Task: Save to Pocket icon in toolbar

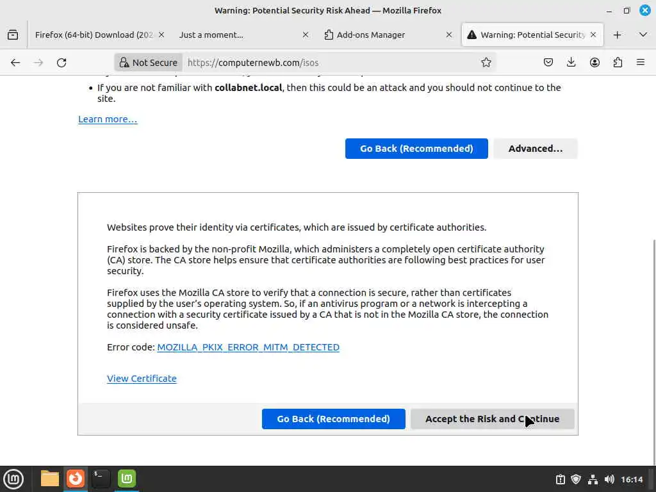Action: coord(548,62)
